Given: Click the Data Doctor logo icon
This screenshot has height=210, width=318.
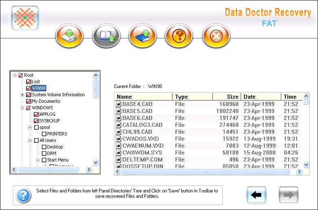Looking at the screenshot, I should point(25,18).
